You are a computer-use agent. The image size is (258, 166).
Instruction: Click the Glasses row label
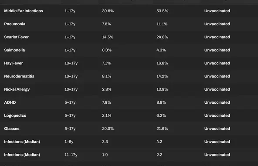[x=12, y=129]
